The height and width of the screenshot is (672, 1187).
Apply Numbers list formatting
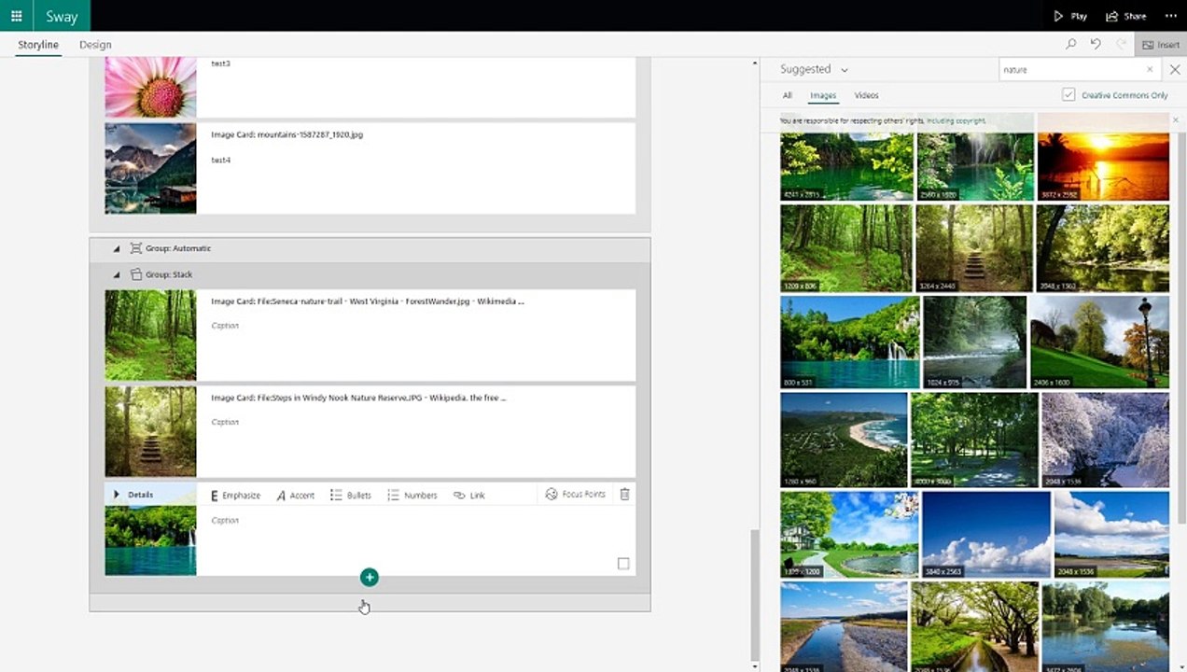[412, 495]
